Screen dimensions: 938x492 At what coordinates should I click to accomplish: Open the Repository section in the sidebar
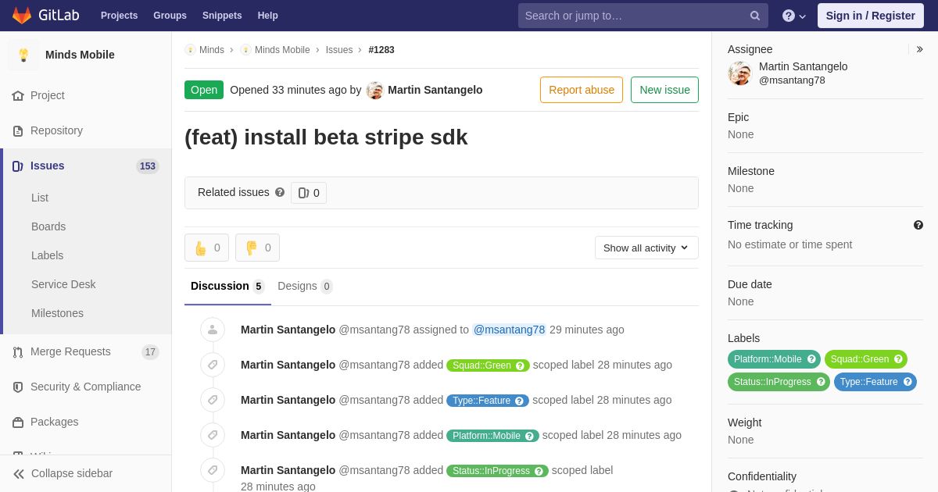[x=56, y=130]
